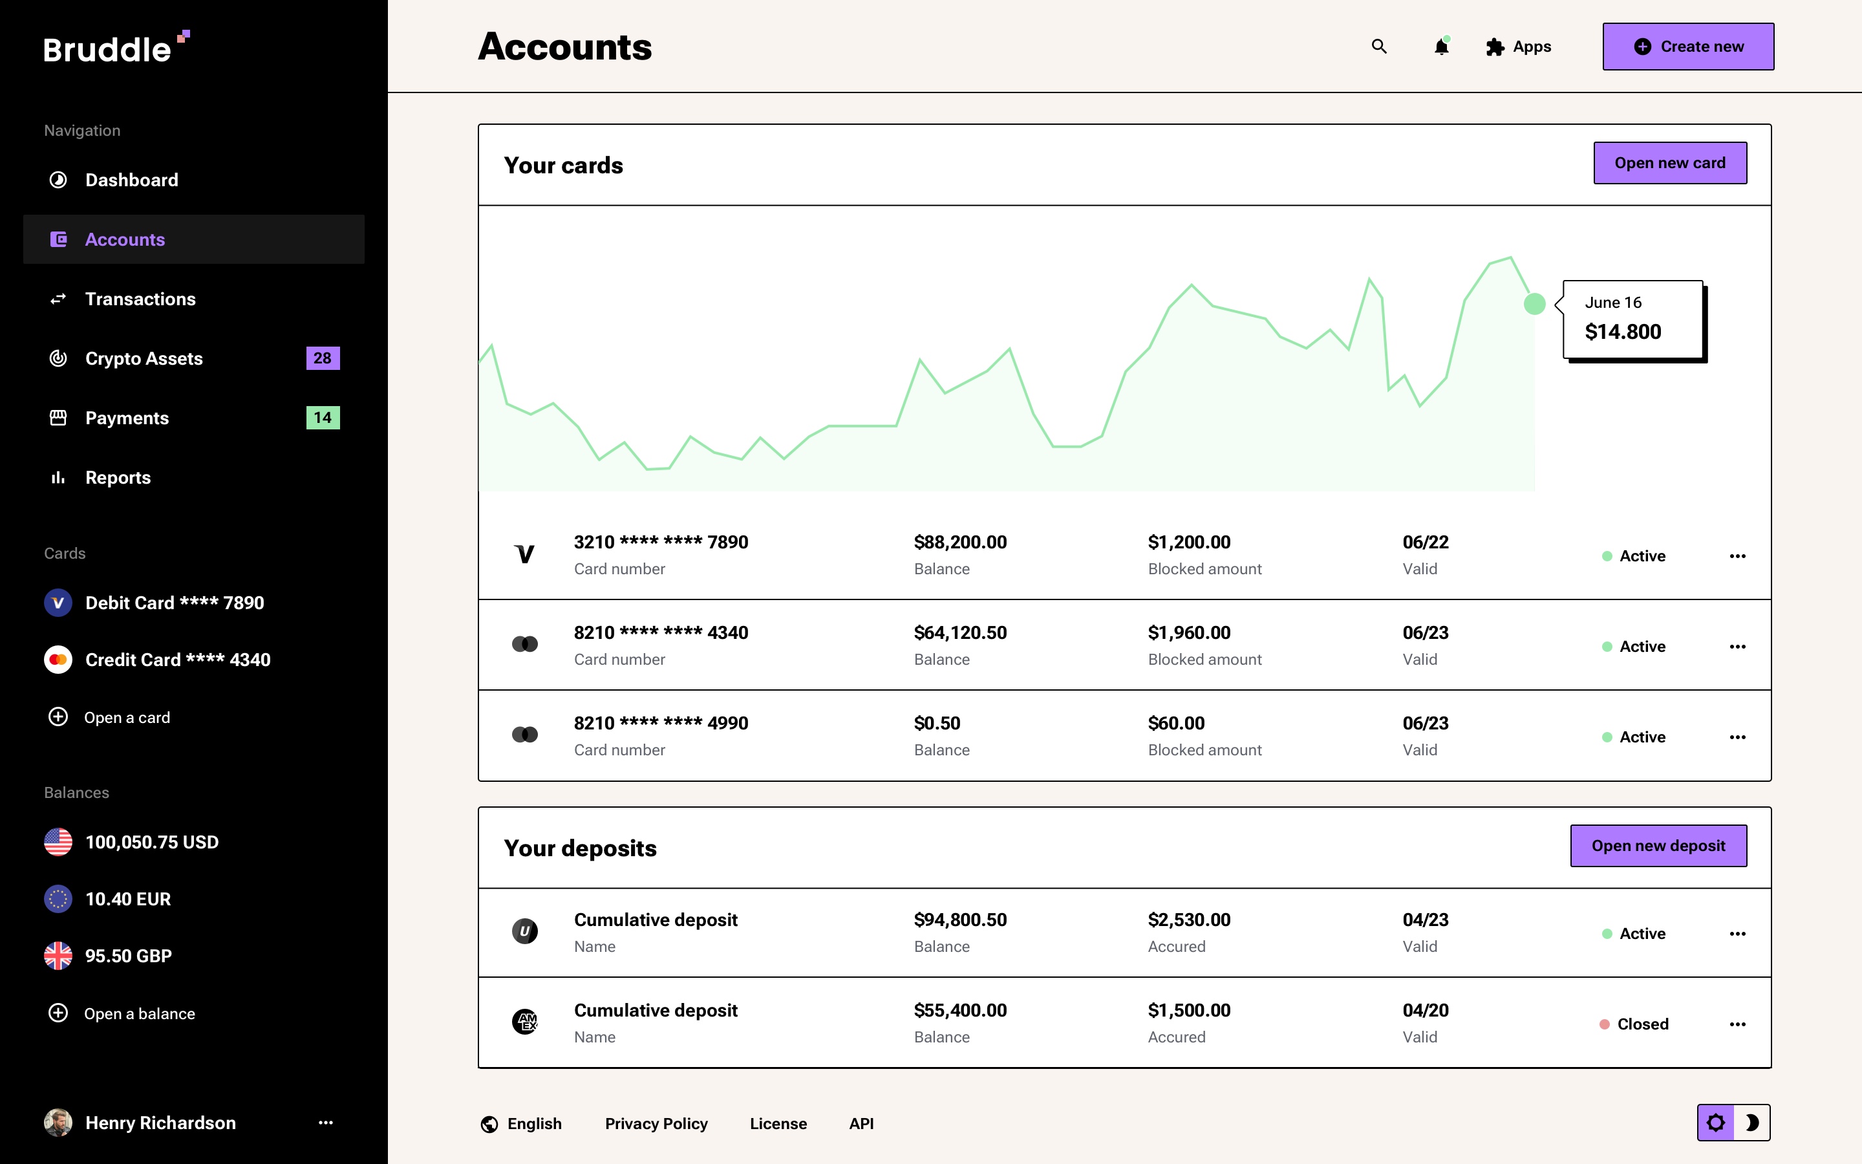Image resolution: width=1862 pixels, height=1164 pixels.
Task: Click the June 16 chart data point
Action: click(x=1534, y=304)
